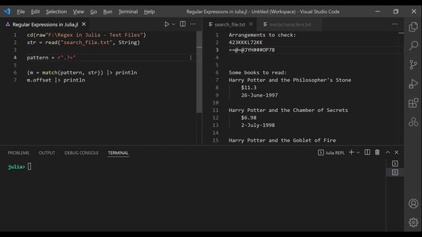Screen dimensions: 422x237
Task: Open the Accounts menu icon
Action: 413,203
